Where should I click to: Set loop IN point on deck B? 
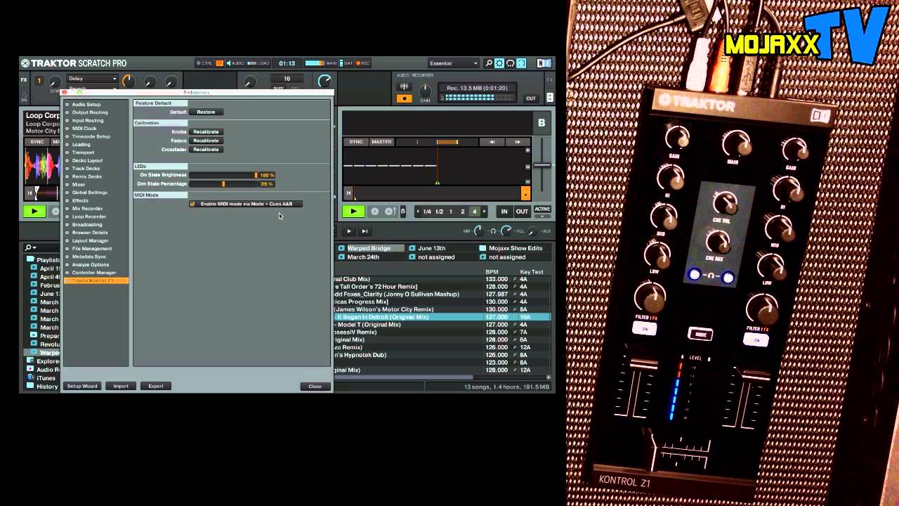click(504, 212)
